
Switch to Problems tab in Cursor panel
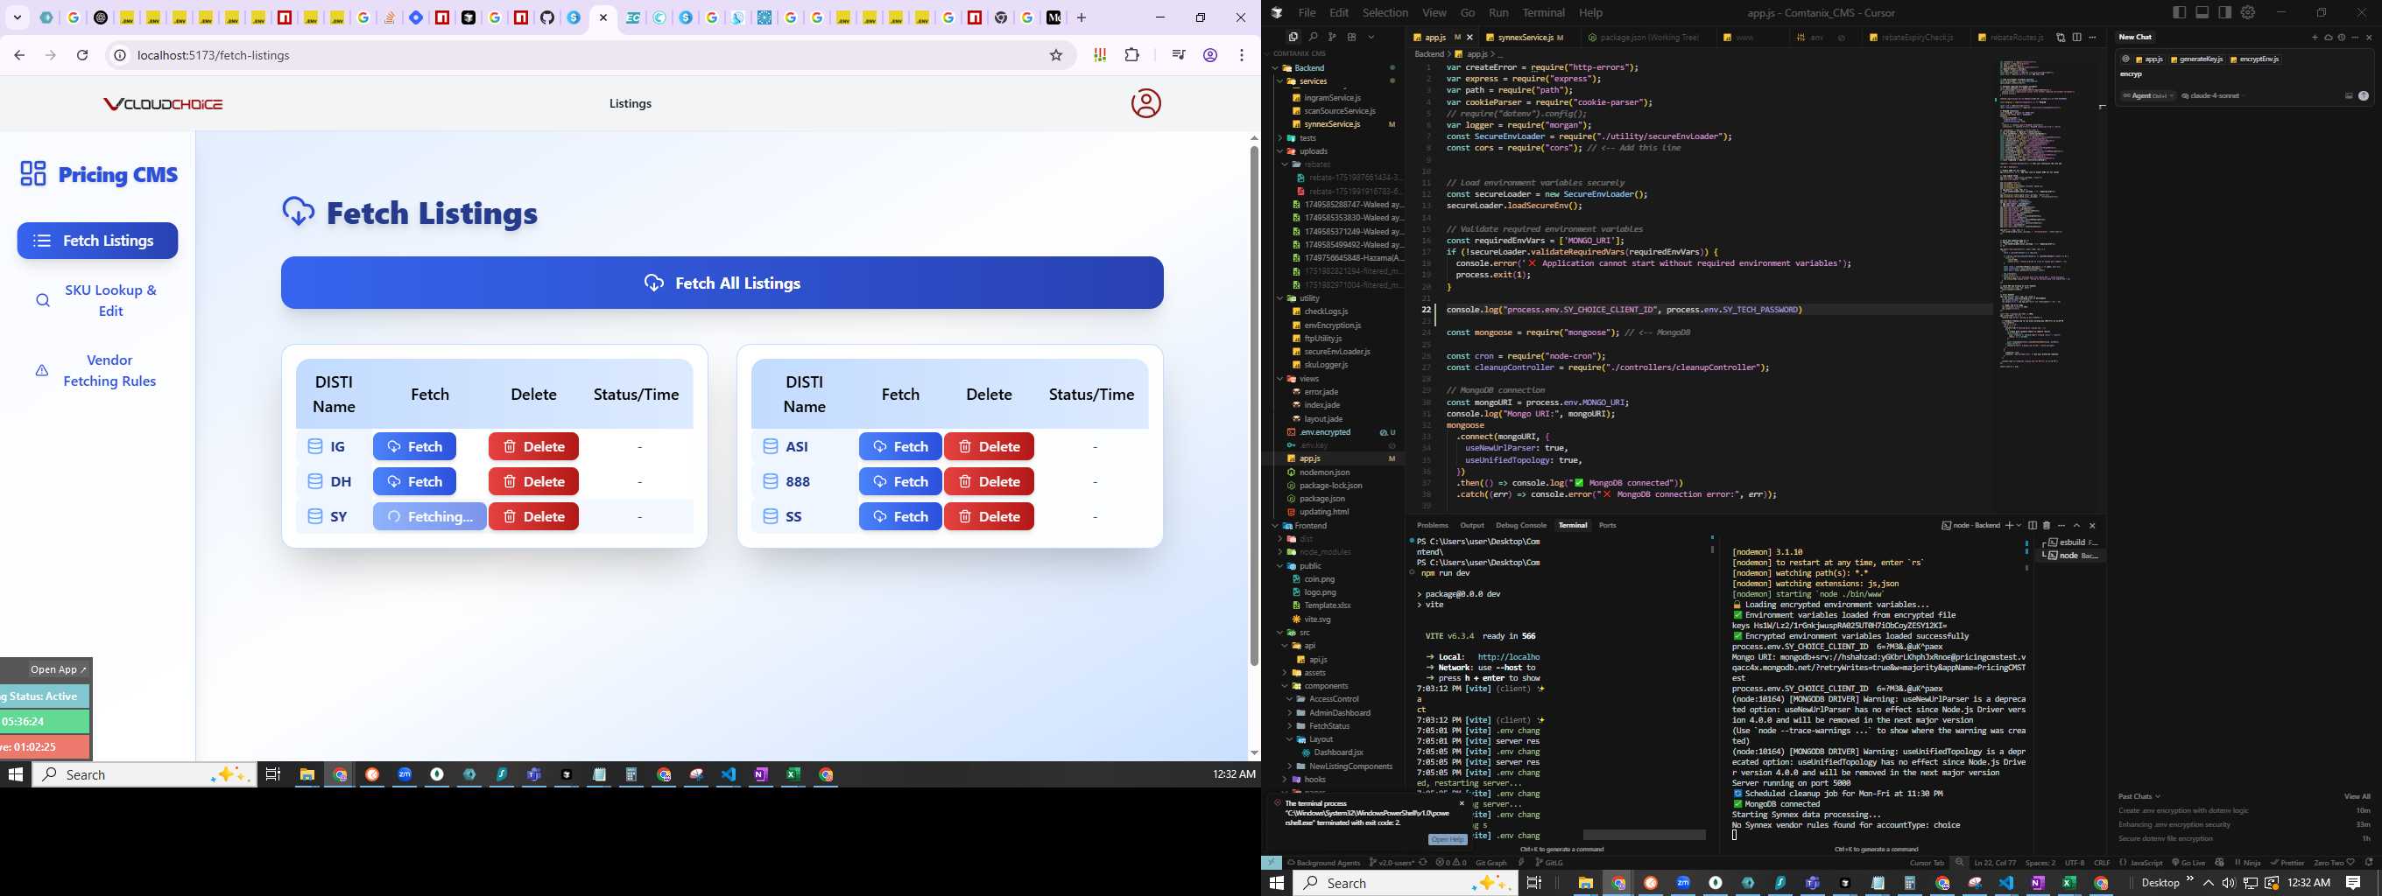pyautogui.click(x=1433, y=526)
